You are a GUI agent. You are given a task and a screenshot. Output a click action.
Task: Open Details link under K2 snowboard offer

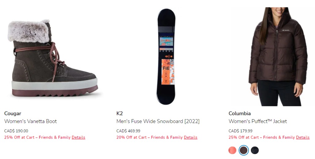click(x=190, y=137)
